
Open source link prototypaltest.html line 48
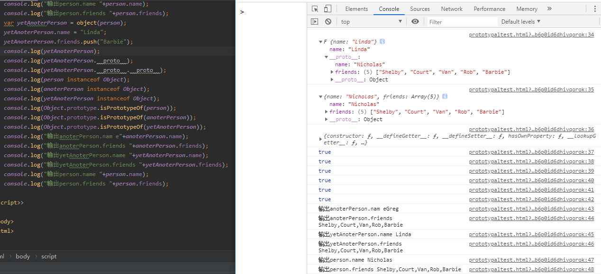click(x=531, y=269)
